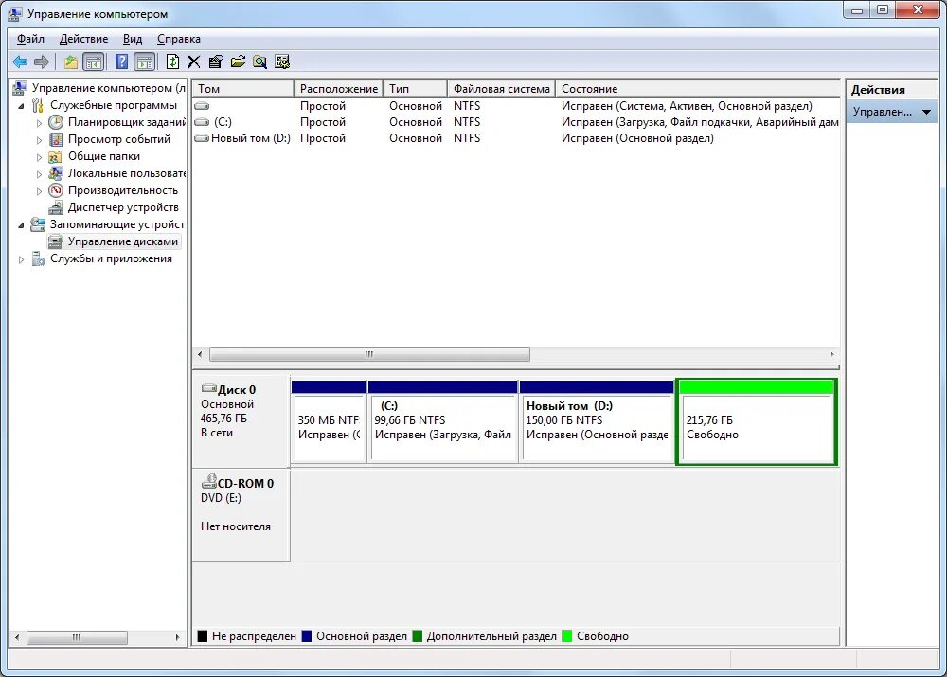Click the green Refresh toolbar icon
Screen dimensions: 947x677
[x=172, y=62]
